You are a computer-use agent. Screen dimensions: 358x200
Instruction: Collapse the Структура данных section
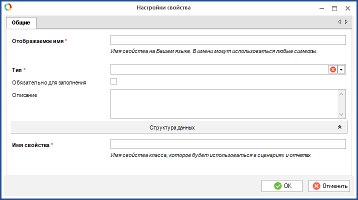(172, 127)
